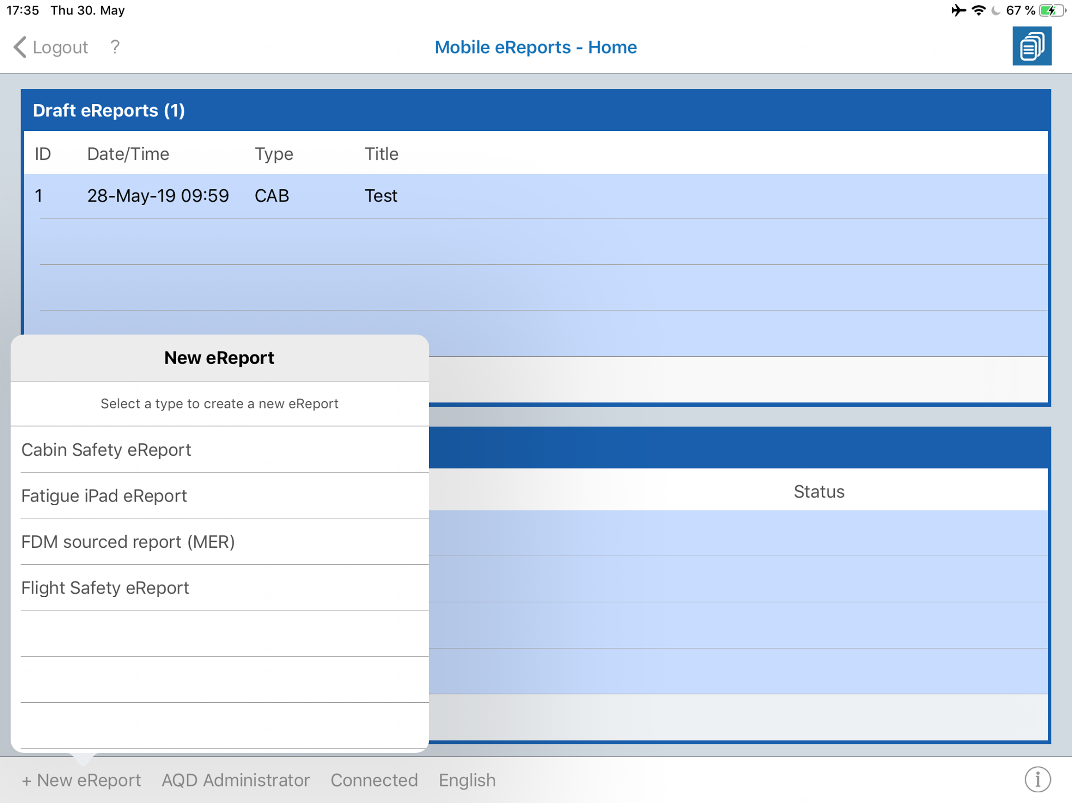Open draft report titled Test

536,196
